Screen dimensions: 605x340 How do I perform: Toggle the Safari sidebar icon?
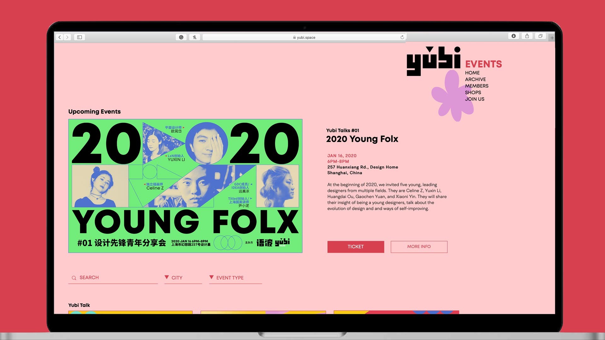80,37
